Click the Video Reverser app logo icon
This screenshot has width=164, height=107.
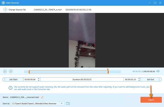(x=3, y=3)
